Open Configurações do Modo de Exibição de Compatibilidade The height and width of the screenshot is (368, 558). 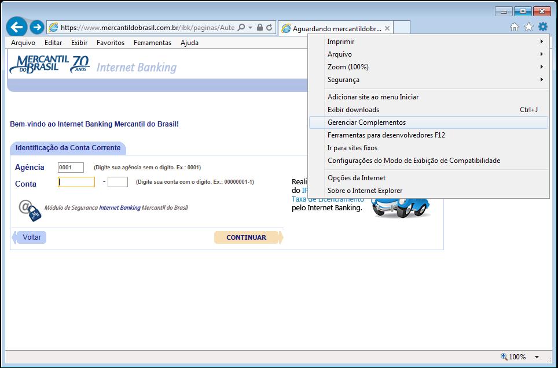[x=428, y=161]
